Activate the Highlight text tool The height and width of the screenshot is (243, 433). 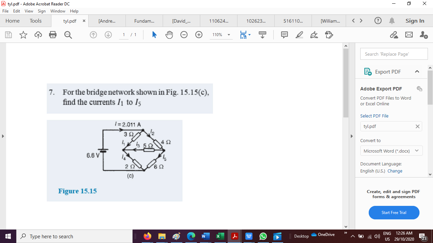click(299, 35)
